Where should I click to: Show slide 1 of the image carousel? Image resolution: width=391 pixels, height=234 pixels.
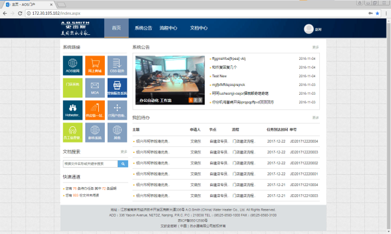tap(191, 100)
